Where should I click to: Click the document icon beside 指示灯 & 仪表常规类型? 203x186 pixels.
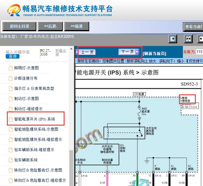[x=11, y=89]
